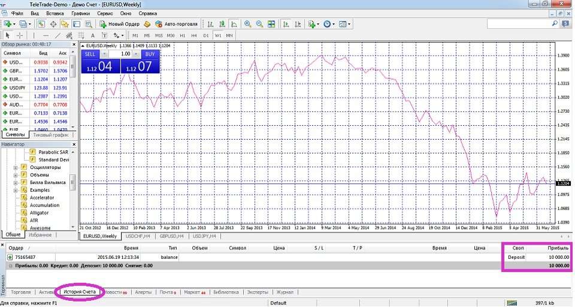Viewport: 575px width, 308px height.
Task: Set timeframe to M15
Action: coord(159,35)
